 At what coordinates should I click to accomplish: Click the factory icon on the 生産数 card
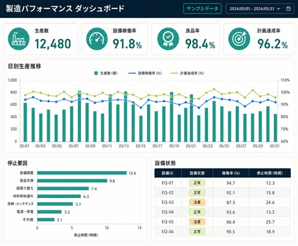pyautogui.click(x=19, y=39)
